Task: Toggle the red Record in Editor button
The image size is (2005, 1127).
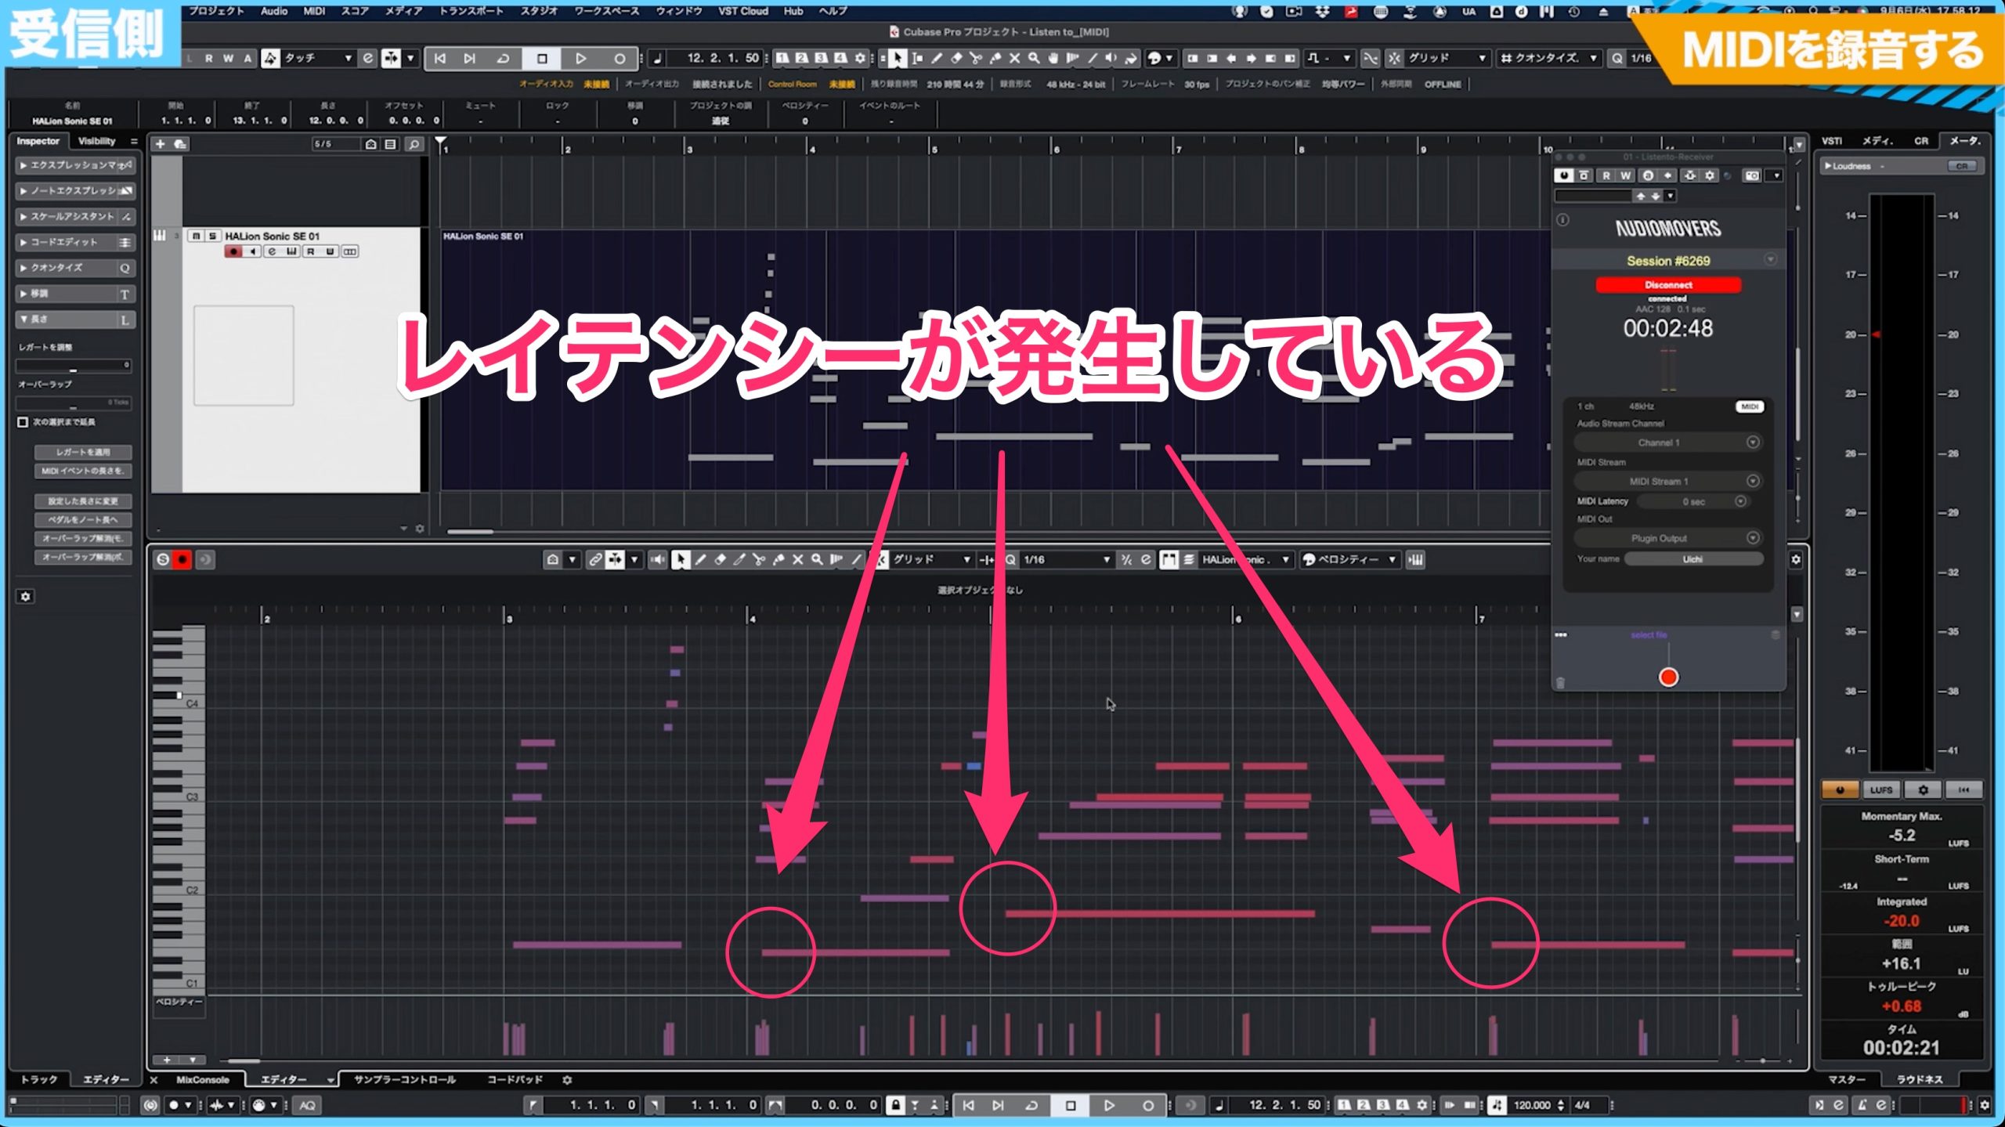Action: [182, 559]
